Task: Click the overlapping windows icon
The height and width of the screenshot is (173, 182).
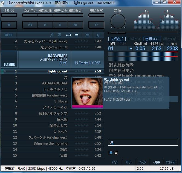Action: (x=98, y=35)
